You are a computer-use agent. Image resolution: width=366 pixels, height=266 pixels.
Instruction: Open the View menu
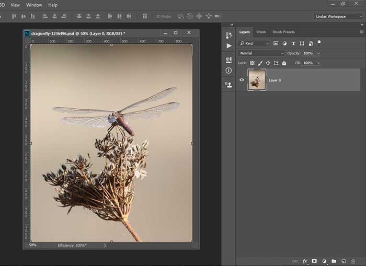coord(15,5)
